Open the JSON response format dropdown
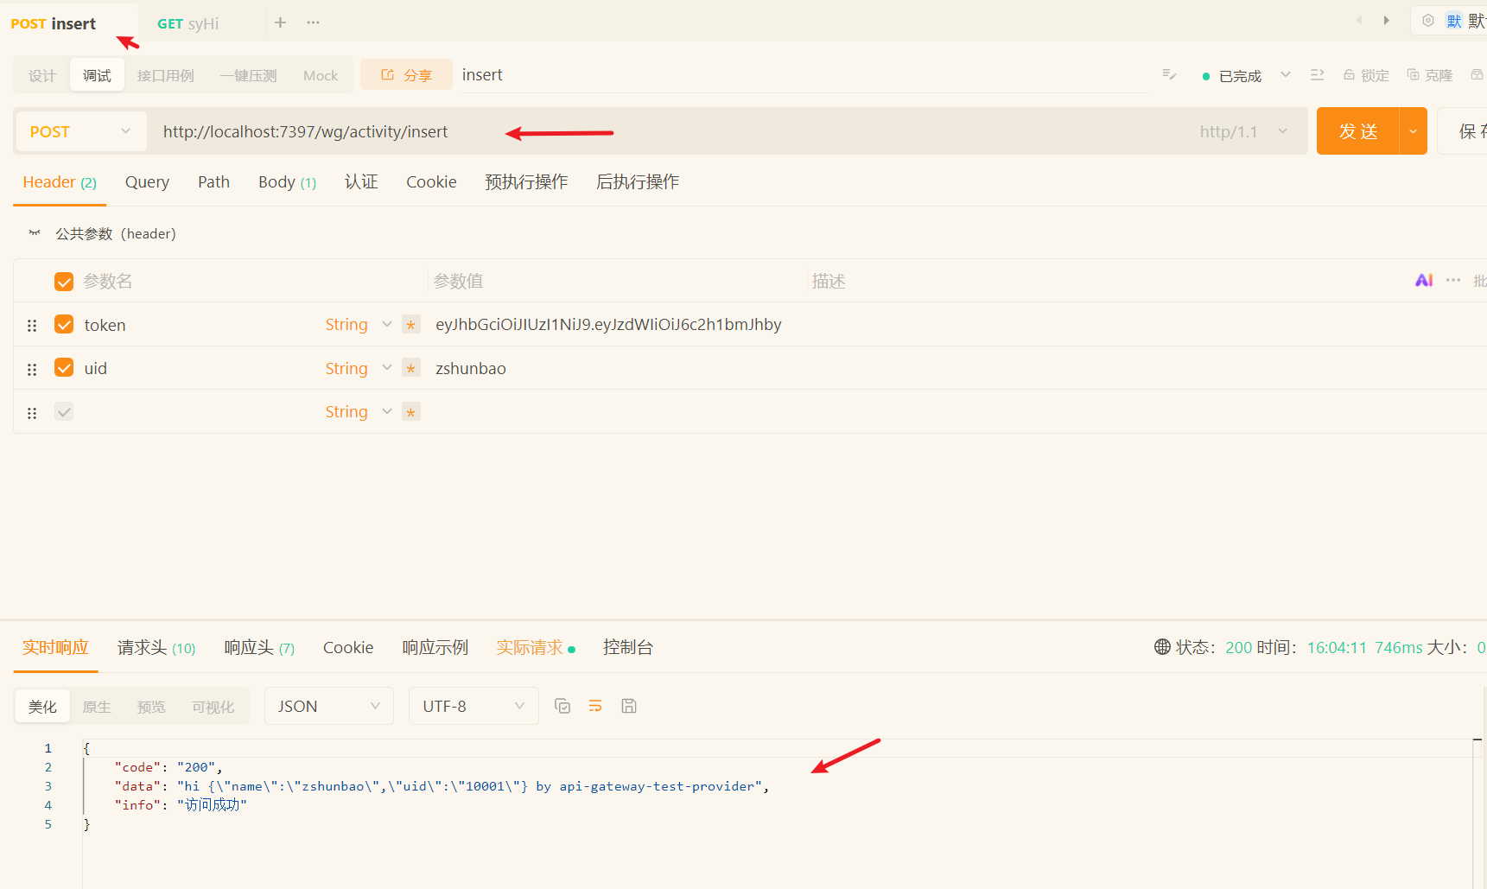Screen dimensions: 1487x889 pos(328,706)
